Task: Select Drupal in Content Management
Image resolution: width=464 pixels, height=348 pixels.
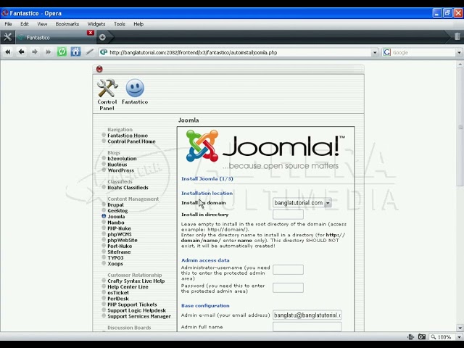Action: (x=116, y=204)
